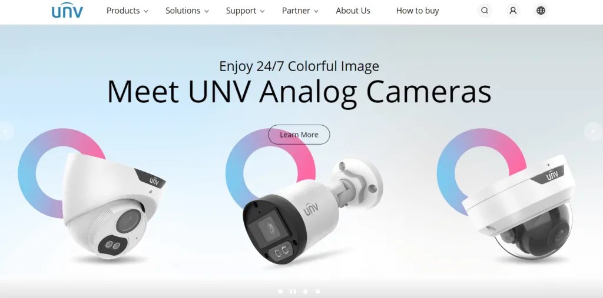Select the first carousel dot
Viewport: 603px width, 298px height.
click(x=280, y=292)
